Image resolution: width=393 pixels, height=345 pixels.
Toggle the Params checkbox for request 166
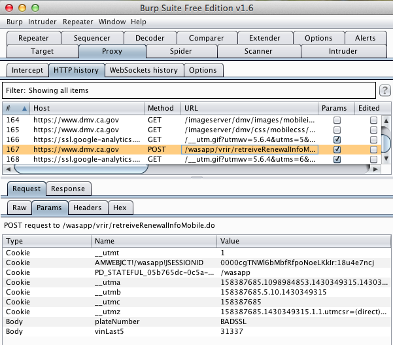[337, 139]
